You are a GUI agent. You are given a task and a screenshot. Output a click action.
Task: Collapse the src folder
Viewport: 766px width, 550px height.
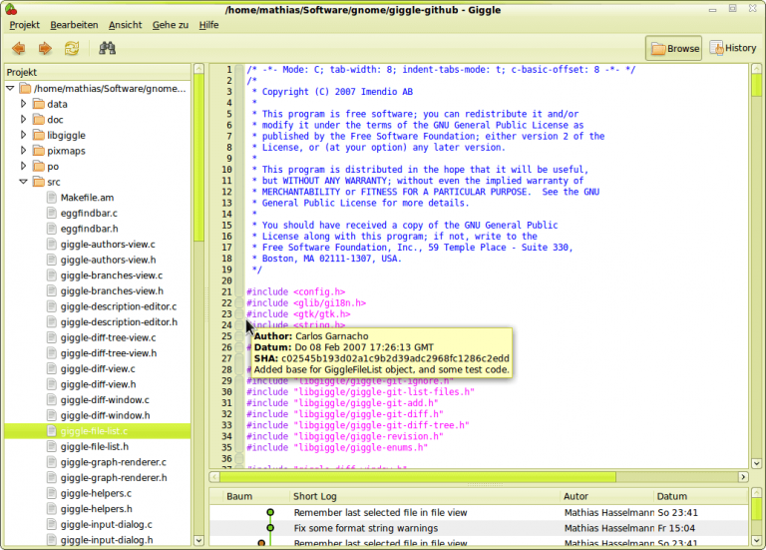[24, 182]
